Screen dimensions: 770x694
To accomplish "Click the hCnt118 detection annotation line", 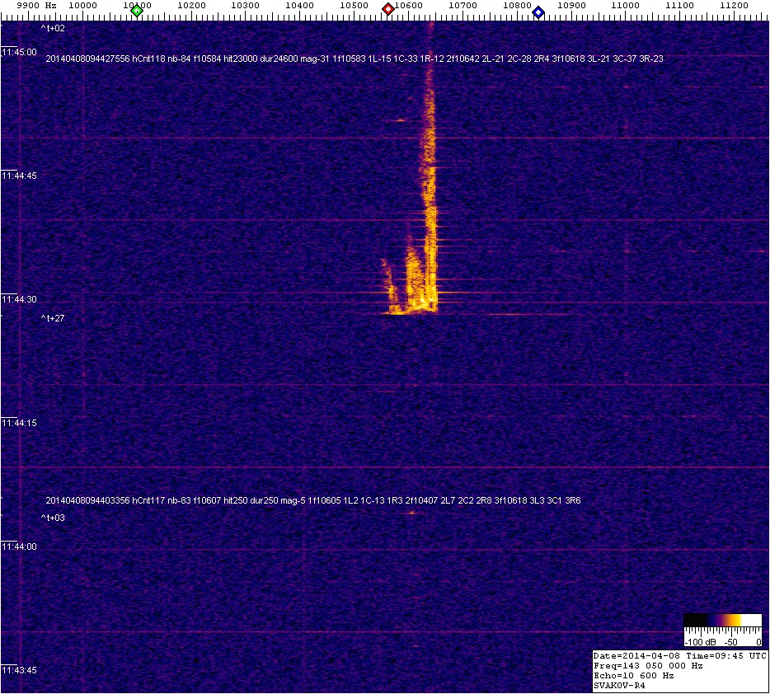I will (354, 59).
